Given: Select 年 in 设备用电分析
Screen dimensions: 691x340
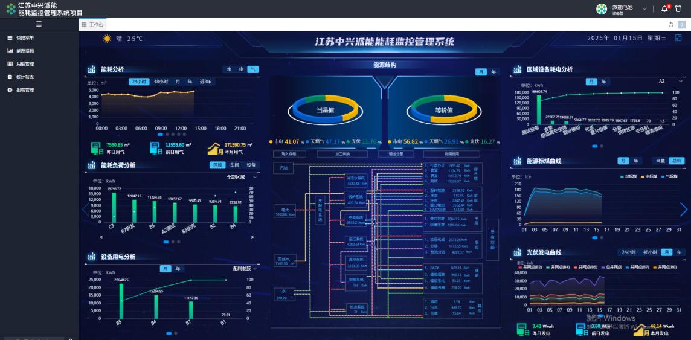Looking at the screenshot, I should [178, 269].
